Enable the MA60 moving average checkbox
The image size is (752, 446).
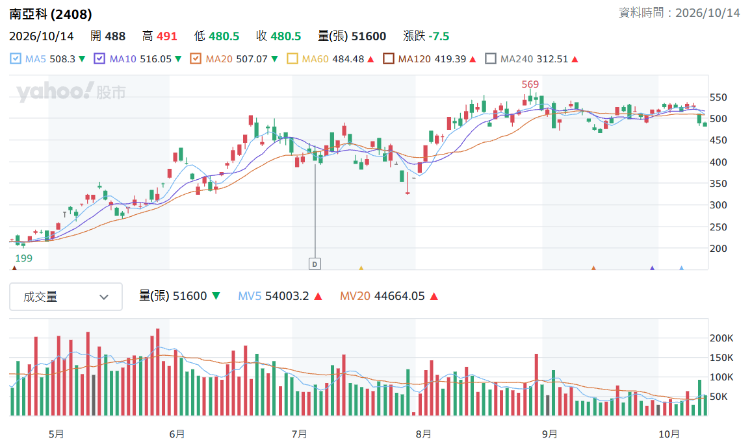[292, 59]
